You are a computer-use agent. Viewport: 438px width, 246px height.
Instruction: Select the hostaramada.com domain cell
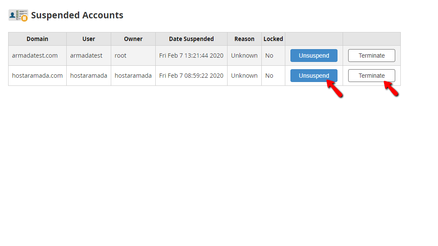point(38,76)
